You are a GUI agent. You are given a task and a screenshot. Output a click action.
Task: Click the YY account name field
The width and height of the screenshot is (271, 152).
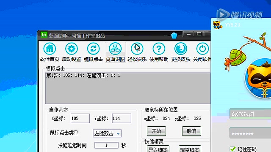(x=250, y=114)
